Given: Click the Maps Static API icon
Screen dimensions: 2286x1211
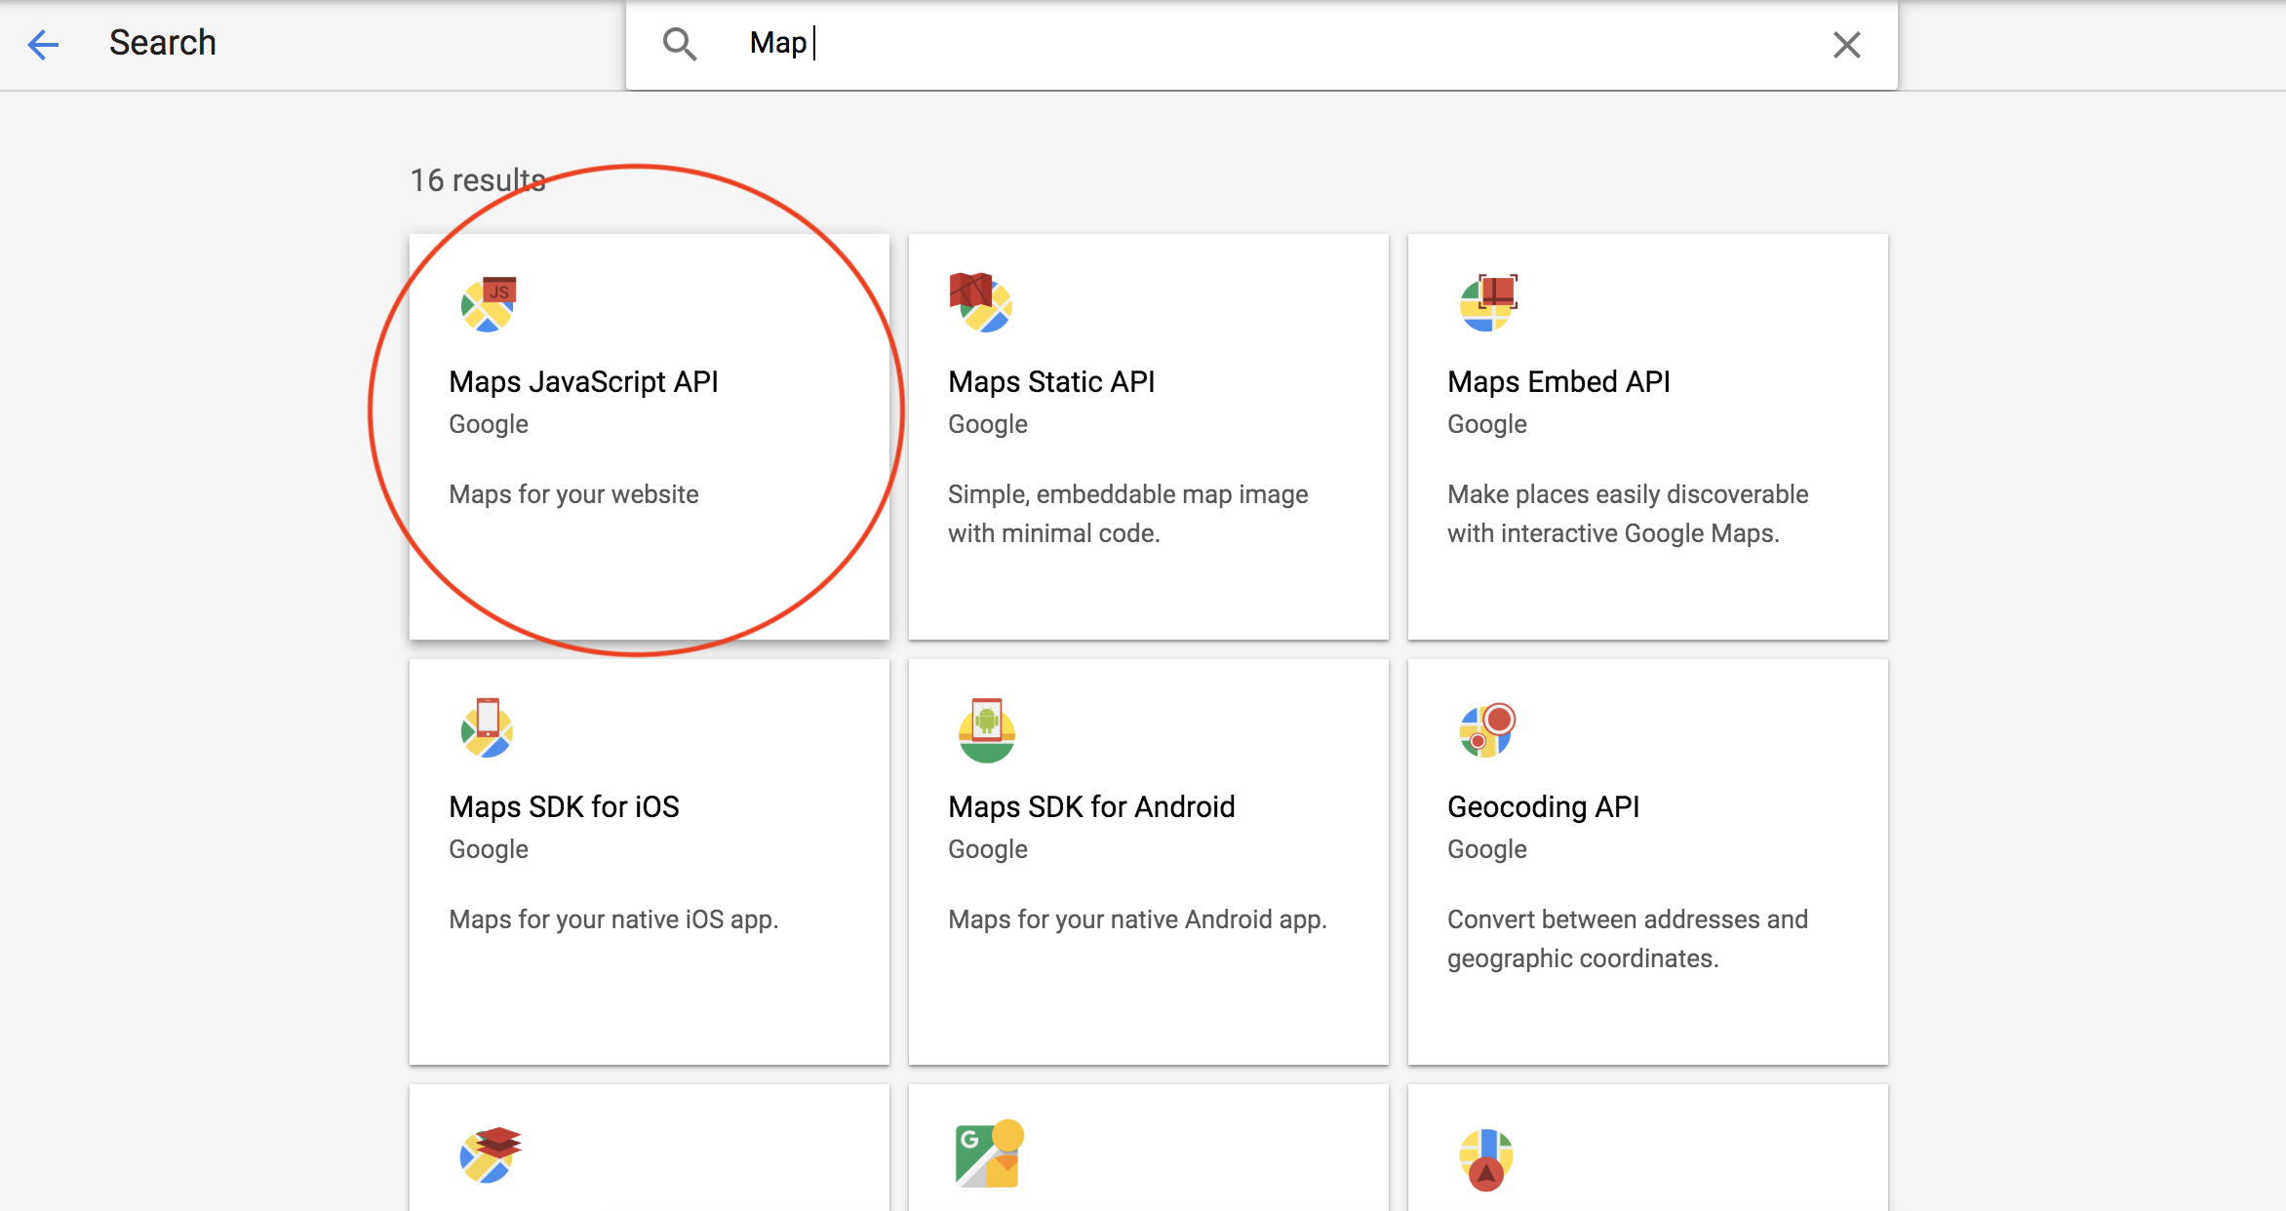Looking at the screenshot, I should pyautogui.click(x=981, y=302).
